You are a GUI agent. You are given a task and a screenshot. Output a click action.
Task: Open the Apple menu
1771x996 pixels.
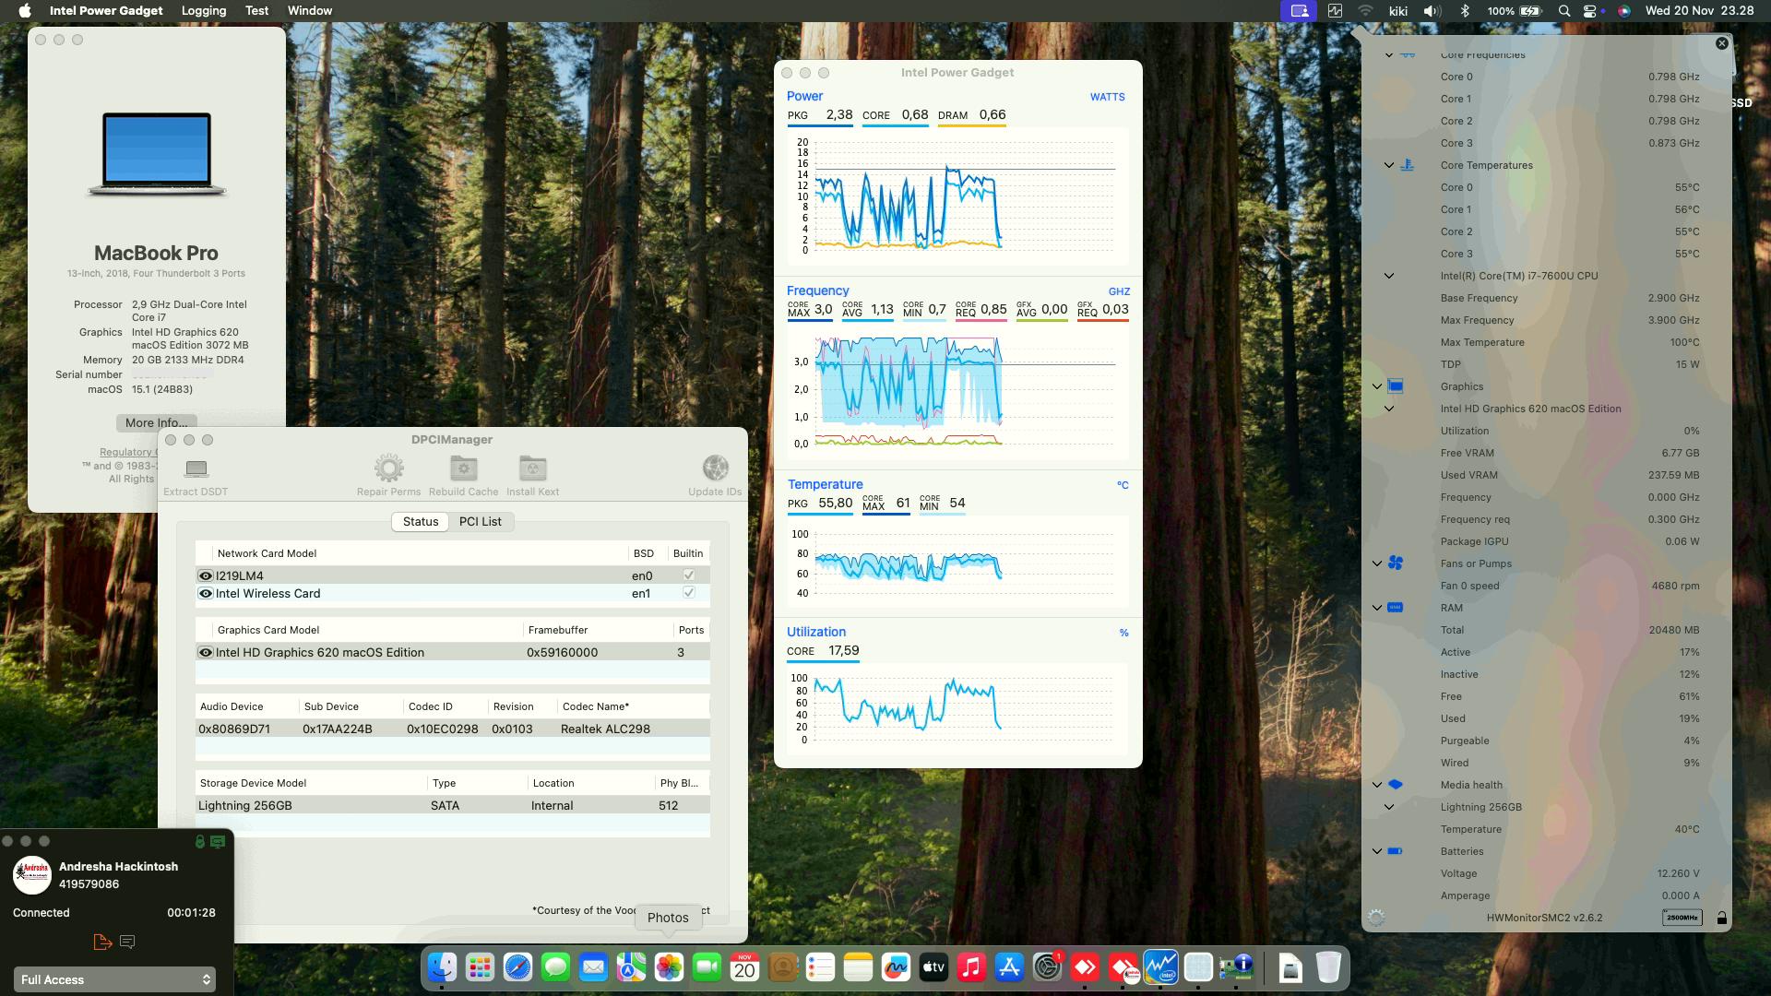pyautogui.click(x=25, y=11)
